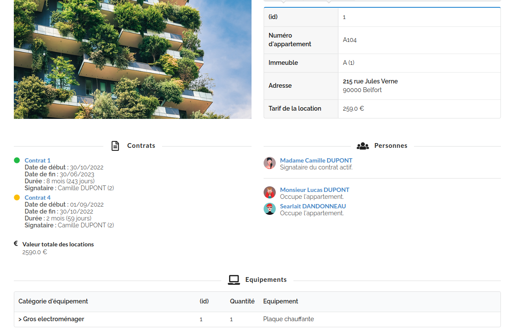
Task: Click the Catégorie d'équipement column header
Action: [x=53, y=301]
